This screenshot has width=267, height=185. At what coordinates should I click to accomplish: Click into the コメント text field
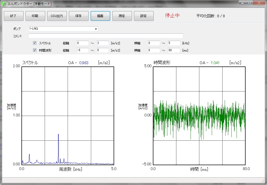pyautogui.click(x=106, y=36)
